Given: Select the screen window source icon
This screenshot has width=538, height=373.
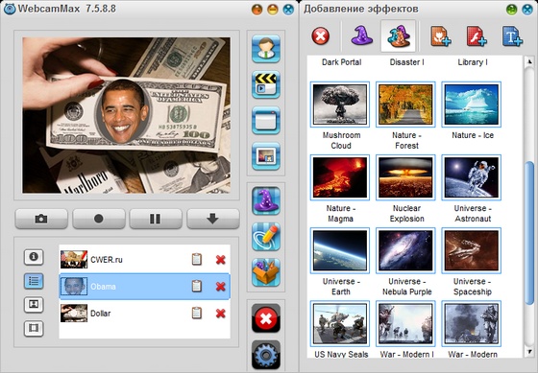Looking at the screenshot, I should point(266,120).
